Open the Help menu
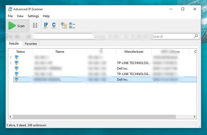The height and width of the screenshot is (135, 207). (x=46, y=16)
